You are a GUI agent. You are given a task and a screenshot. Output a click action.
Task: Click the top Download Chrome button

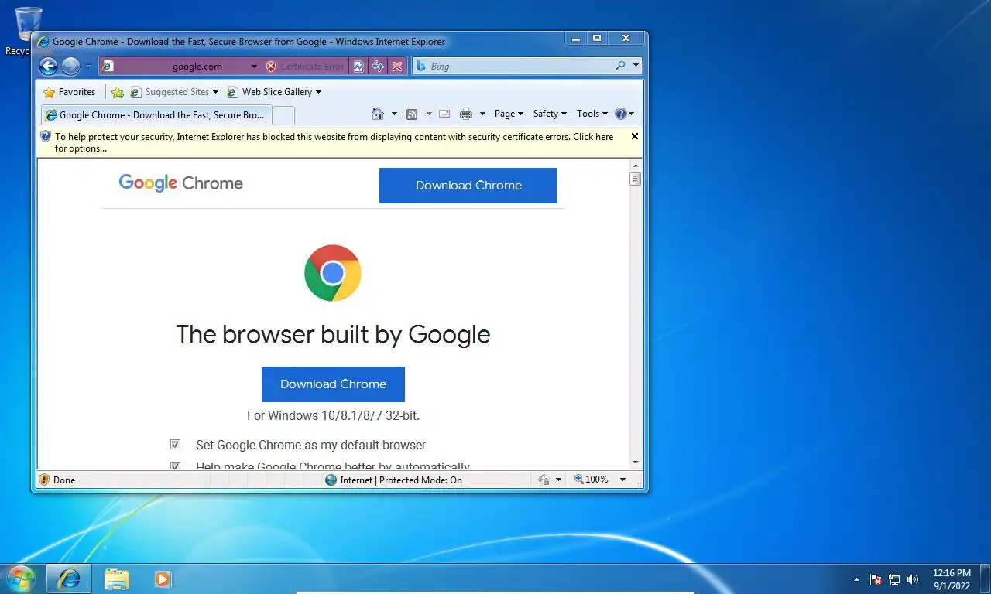(468, 186)
